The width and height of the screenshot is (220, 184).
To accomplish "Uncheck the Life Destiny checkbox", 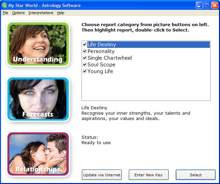I will [x=85, y=45].
